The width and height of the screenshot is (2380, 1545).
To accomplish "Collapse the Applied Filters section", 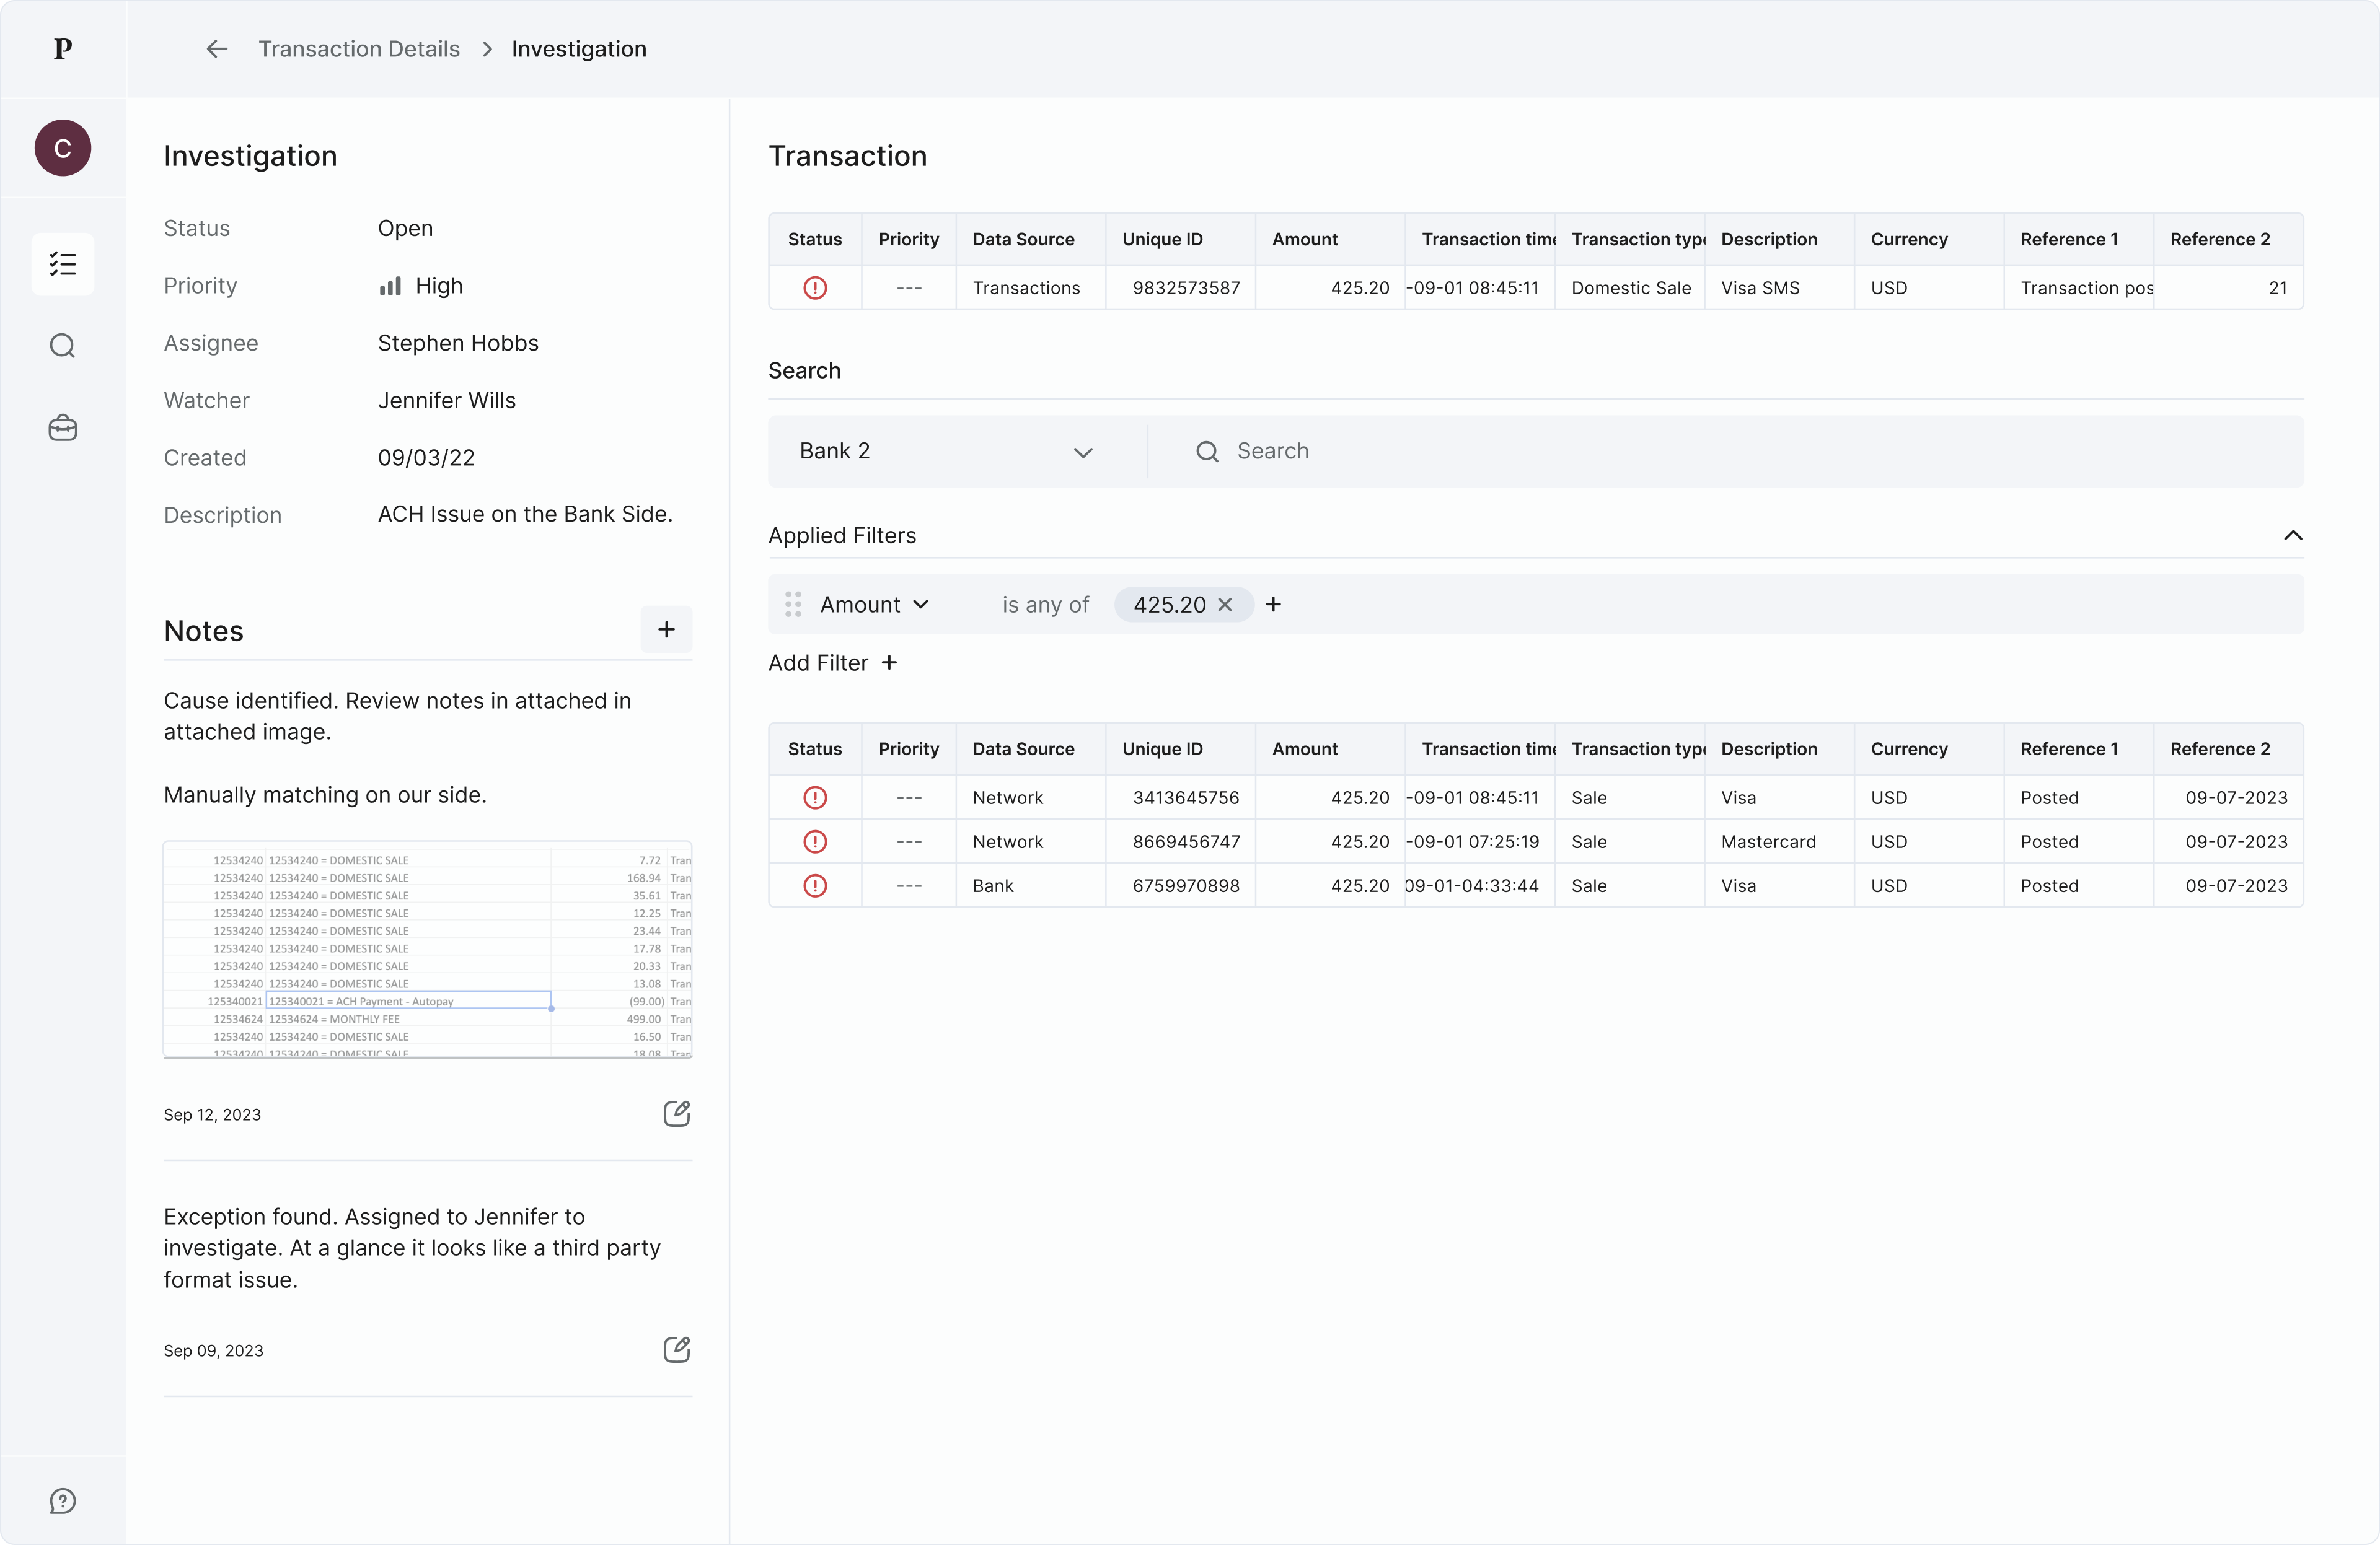I will click(2292, 536).
